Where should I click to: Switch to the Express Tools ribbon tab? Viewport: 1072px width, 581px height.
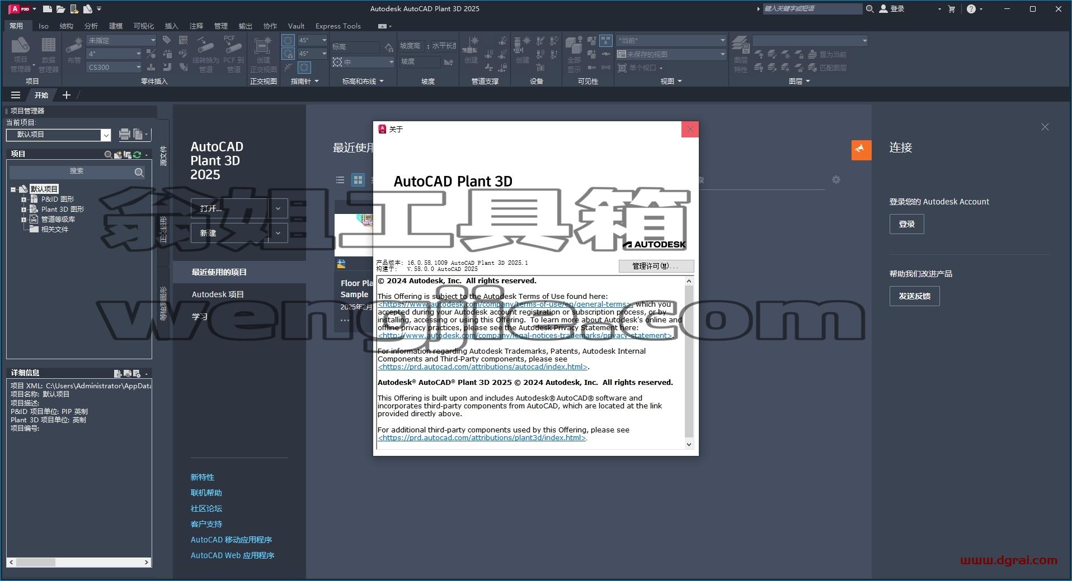338,26
